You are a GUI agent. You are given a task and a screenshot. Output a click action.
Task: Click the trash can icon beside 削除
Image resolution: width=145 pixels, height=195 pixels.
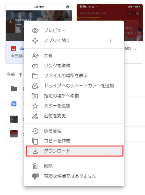click(35, 166)
